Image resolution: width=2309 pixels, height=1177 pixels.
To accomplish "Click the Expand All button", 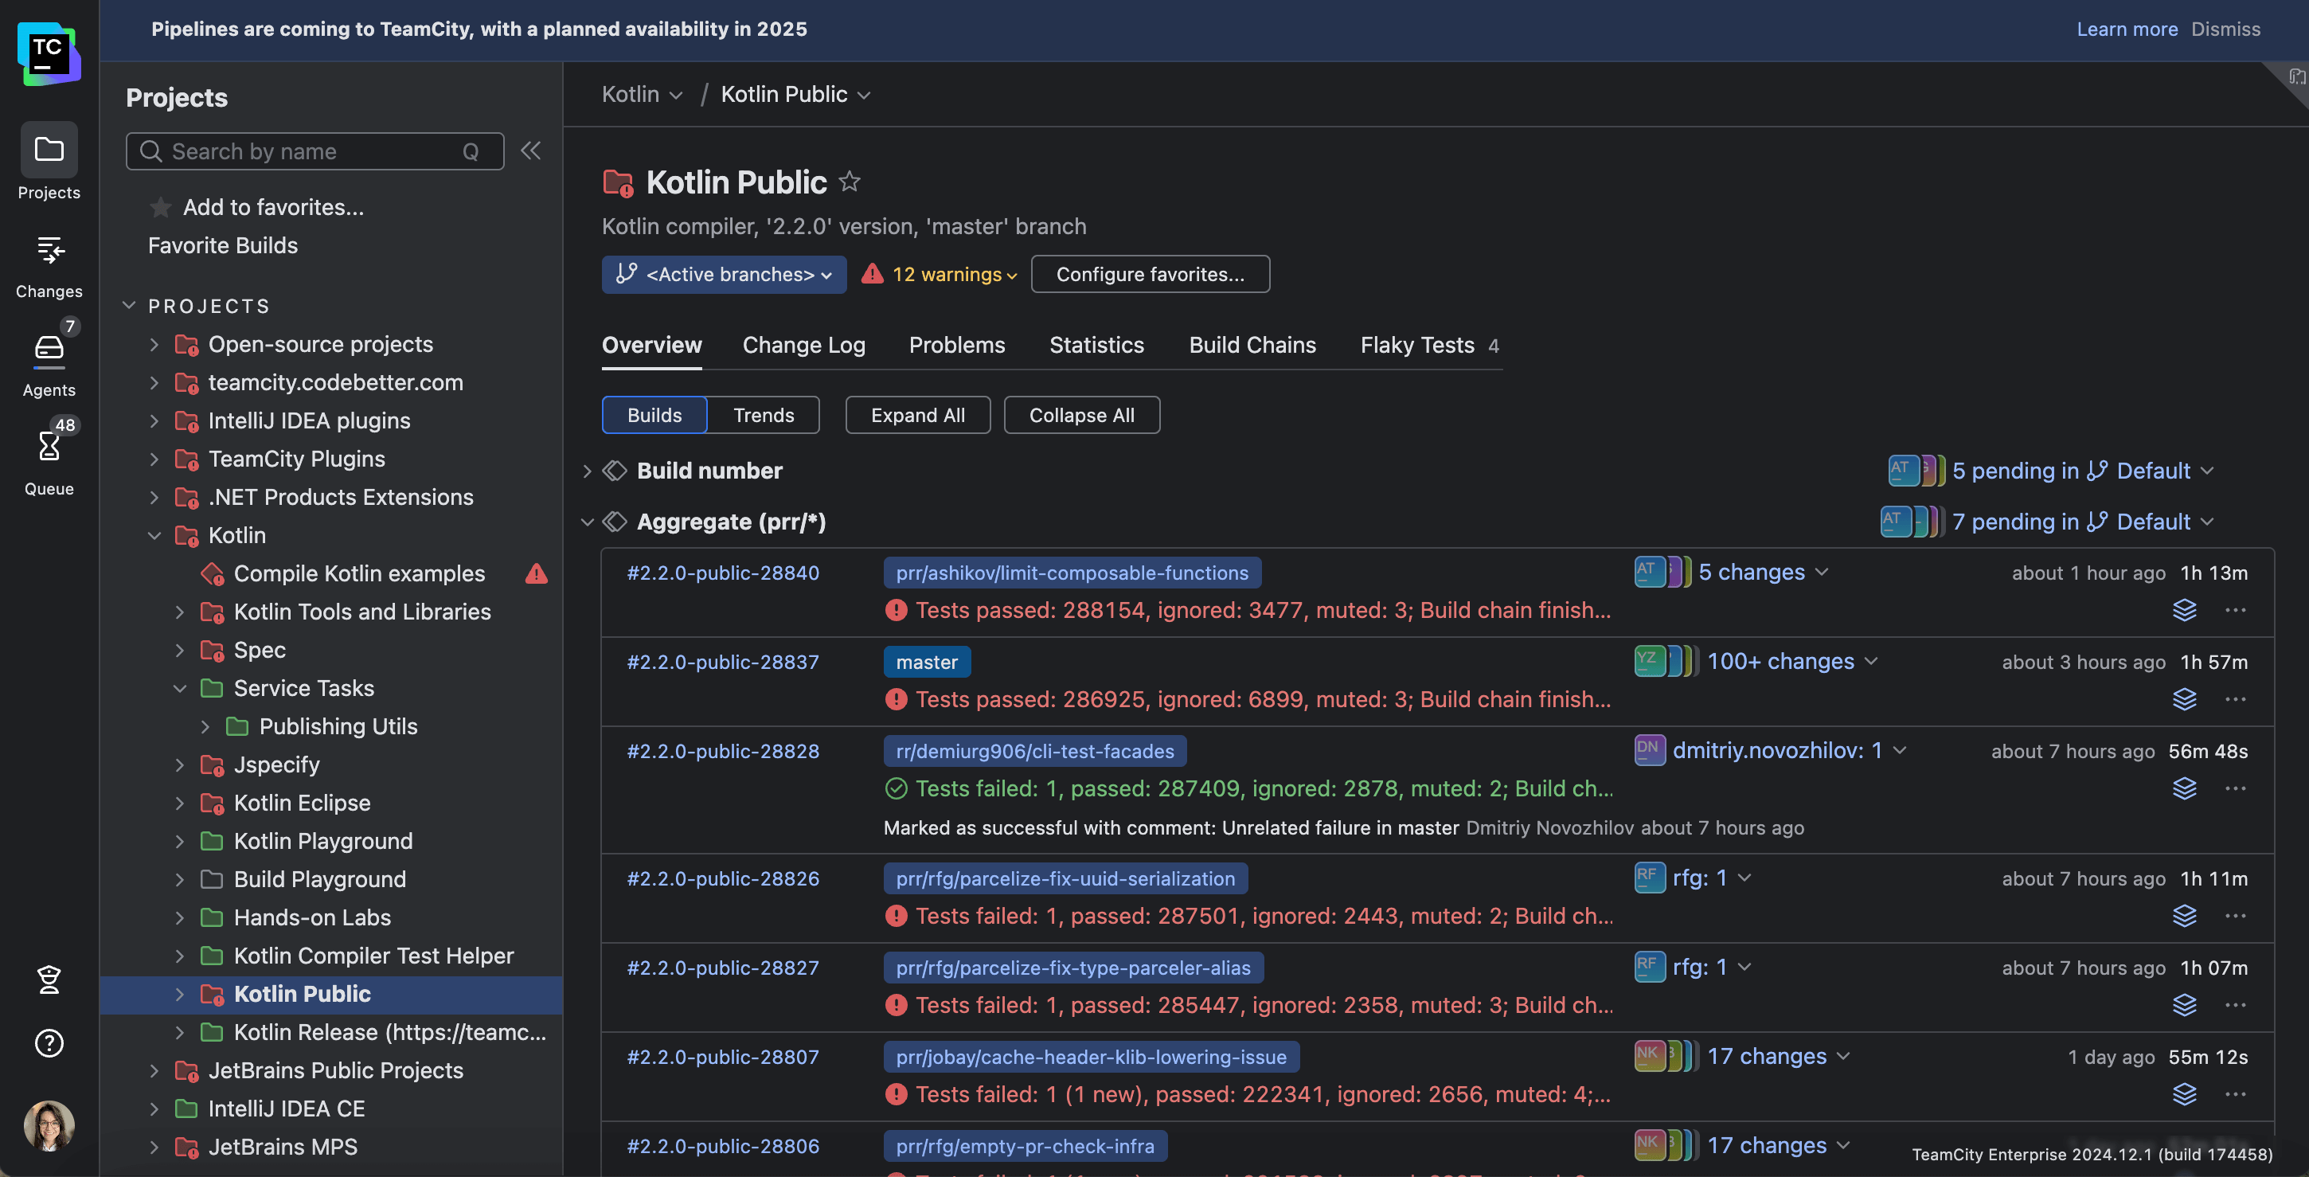I will [x=918, y=415].
